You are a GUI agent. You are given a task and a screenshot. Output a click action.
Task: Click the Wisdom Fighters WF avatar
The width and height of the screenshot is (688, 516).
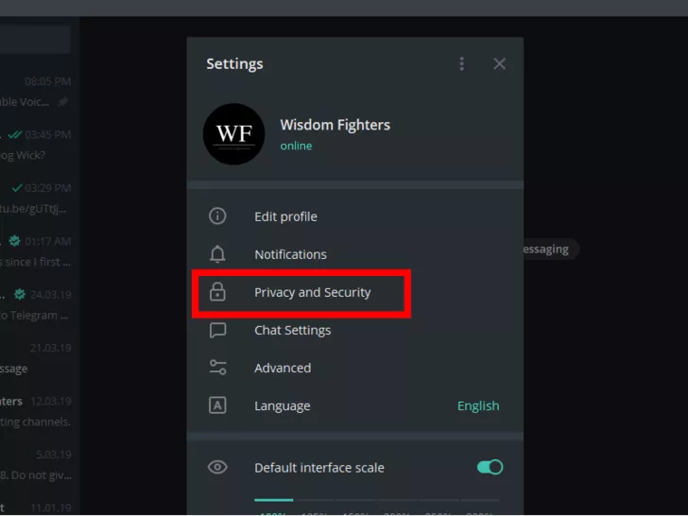(x=233, y=134)
